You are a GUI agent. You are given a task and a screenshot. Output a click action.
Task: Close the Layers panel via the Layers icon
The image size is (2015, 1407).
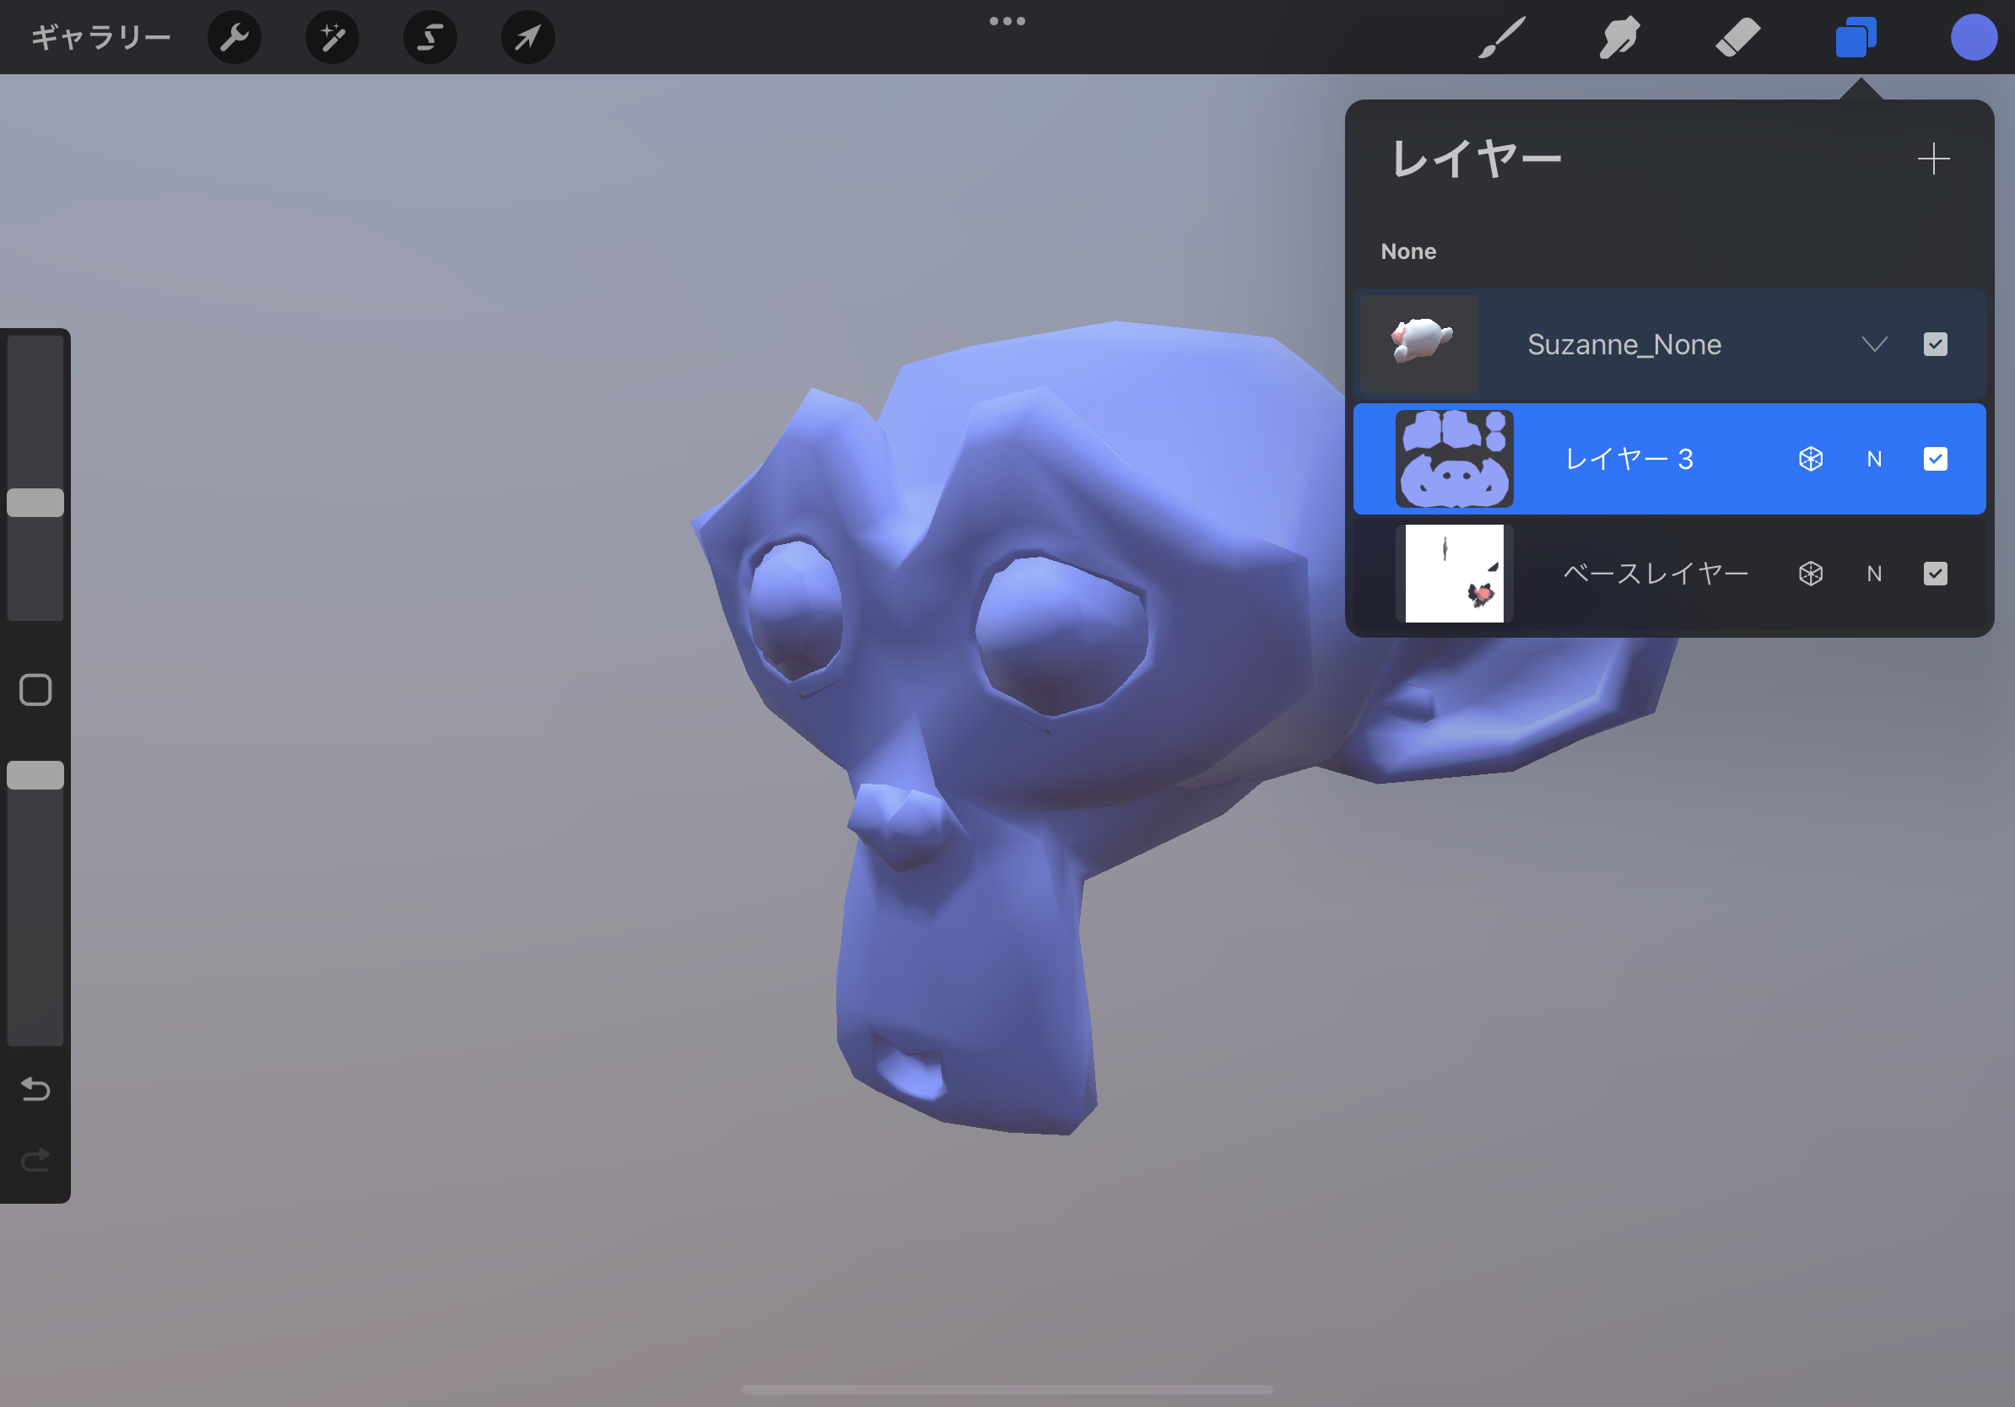click(1856, 37)
